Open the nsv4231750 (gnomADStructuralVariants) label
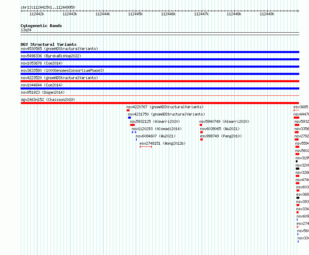 [166, 114]
